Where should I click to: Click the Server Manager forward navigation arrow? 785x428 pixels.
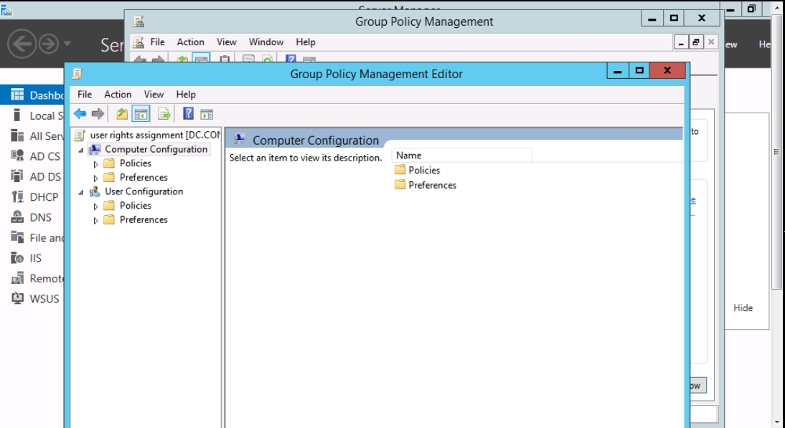point(49,44)
